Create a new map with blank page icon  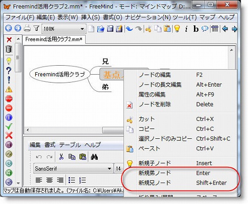[x=91, y=29]
